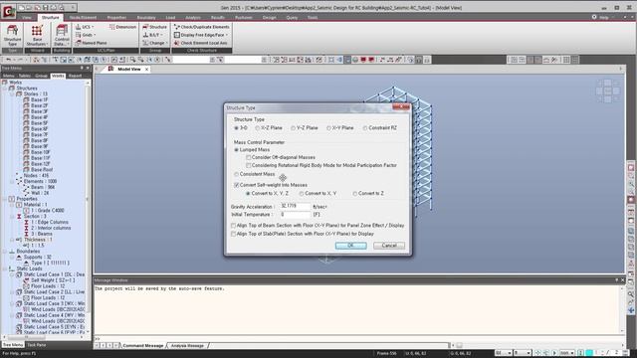
Task: Select the Y-Z Plane radio option
Action: click(293, 128)
